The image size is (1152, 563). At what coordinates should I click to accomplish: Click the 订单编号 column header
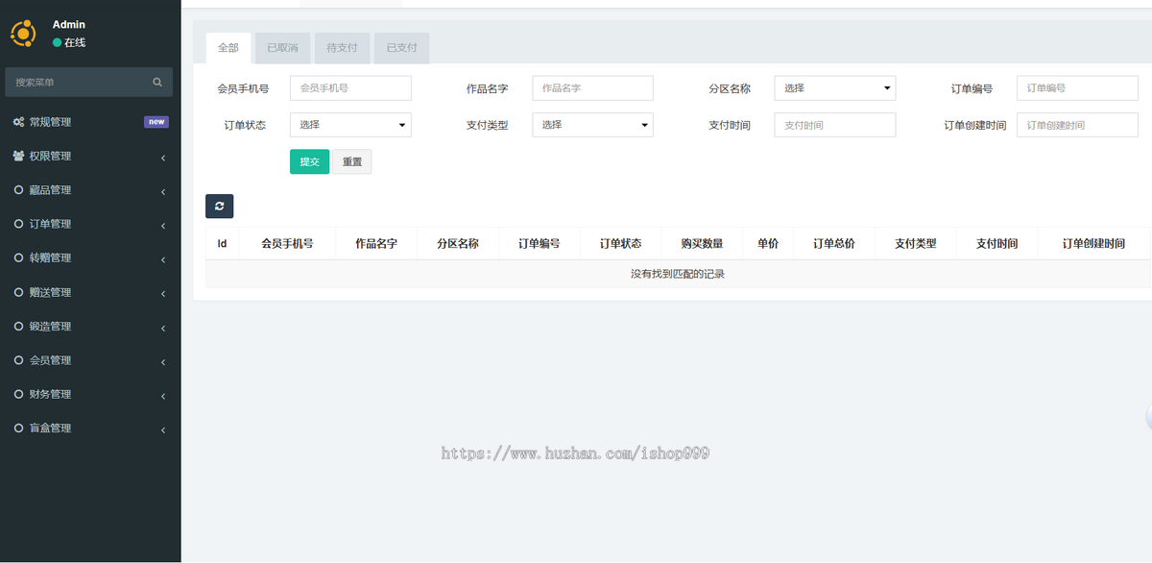point(540,244)
